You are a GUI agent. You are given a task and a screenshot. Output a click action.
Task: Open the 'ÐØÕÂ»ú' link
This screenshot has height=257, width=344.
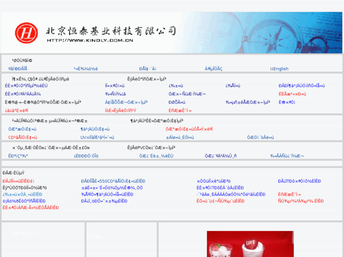tap(177, 102)
